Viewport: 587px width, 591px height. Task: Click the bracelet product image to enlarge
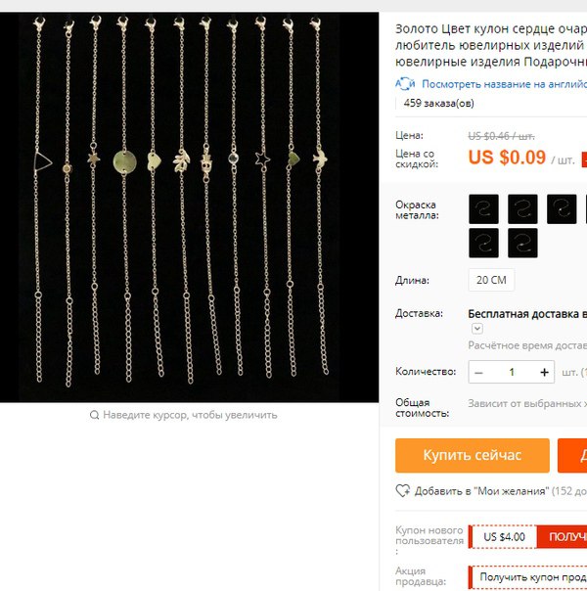tap(189, 206)
